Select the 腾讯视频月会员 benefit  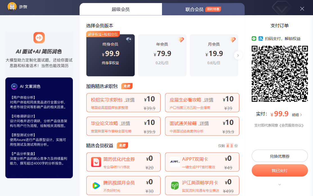click(x=123, y=185)
